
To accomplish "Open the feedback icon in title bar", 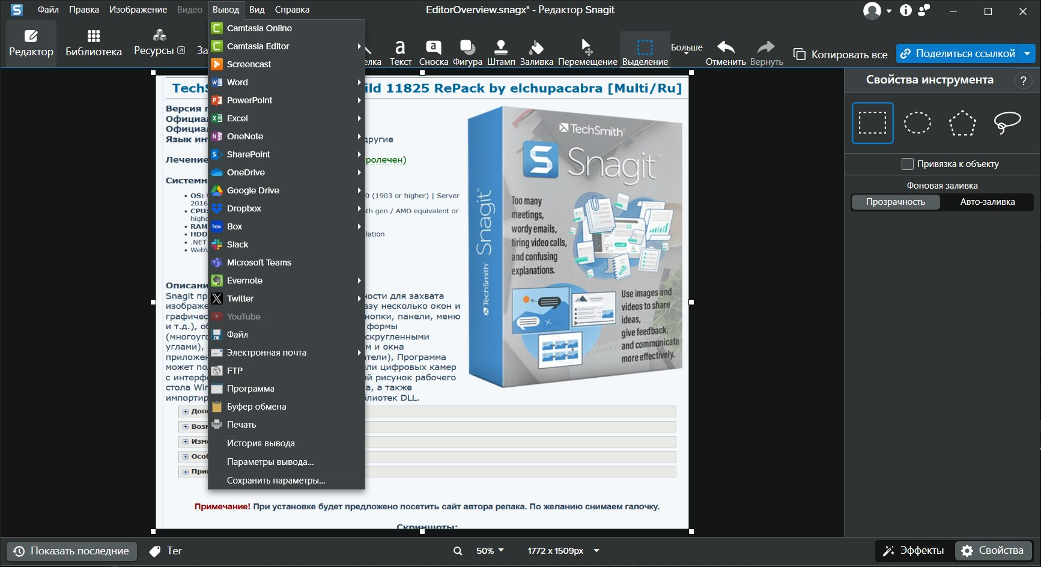I will [x=924, y=10].
